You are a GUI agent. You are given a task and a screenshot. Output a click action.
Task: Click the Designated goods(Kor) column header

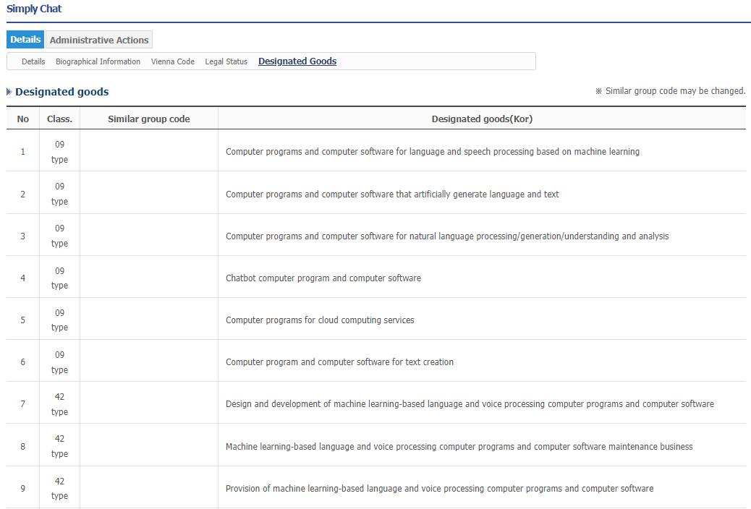pos(481,119)
